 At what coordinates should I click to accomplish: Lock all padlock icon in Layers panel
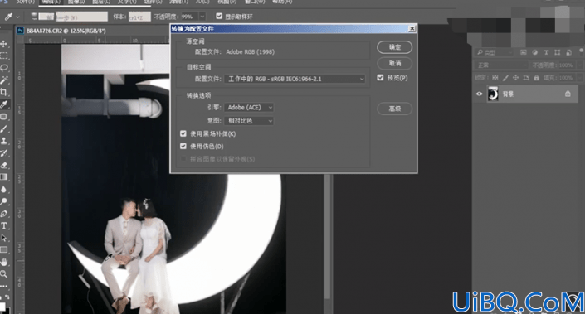click(537, 78)
